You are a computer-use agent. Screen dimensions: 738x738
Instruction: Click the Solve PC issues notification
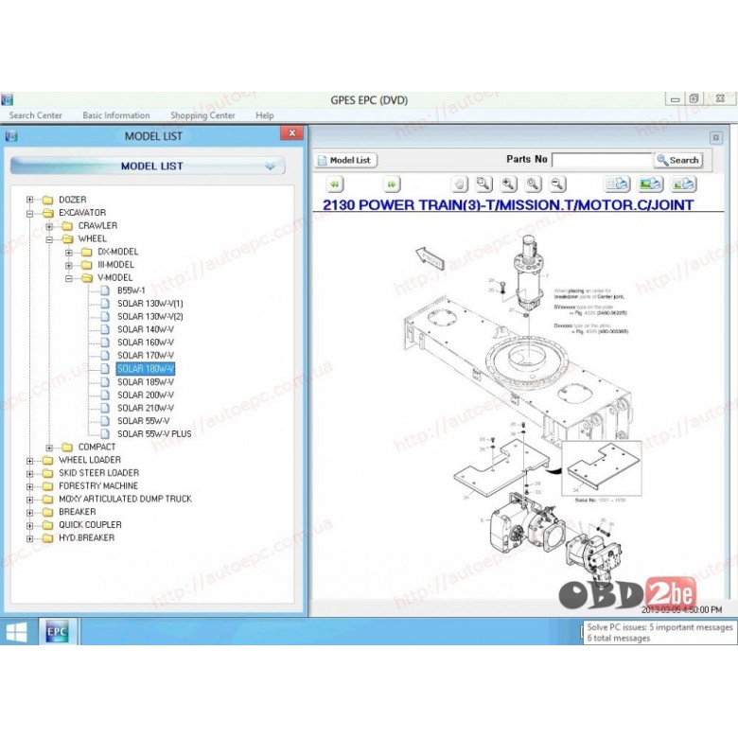[659, 633]
